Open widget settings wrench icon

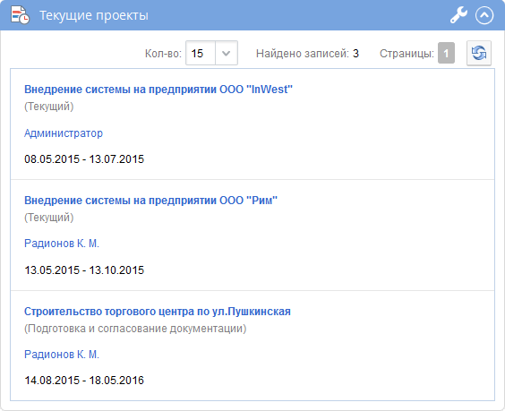point(458,15)
